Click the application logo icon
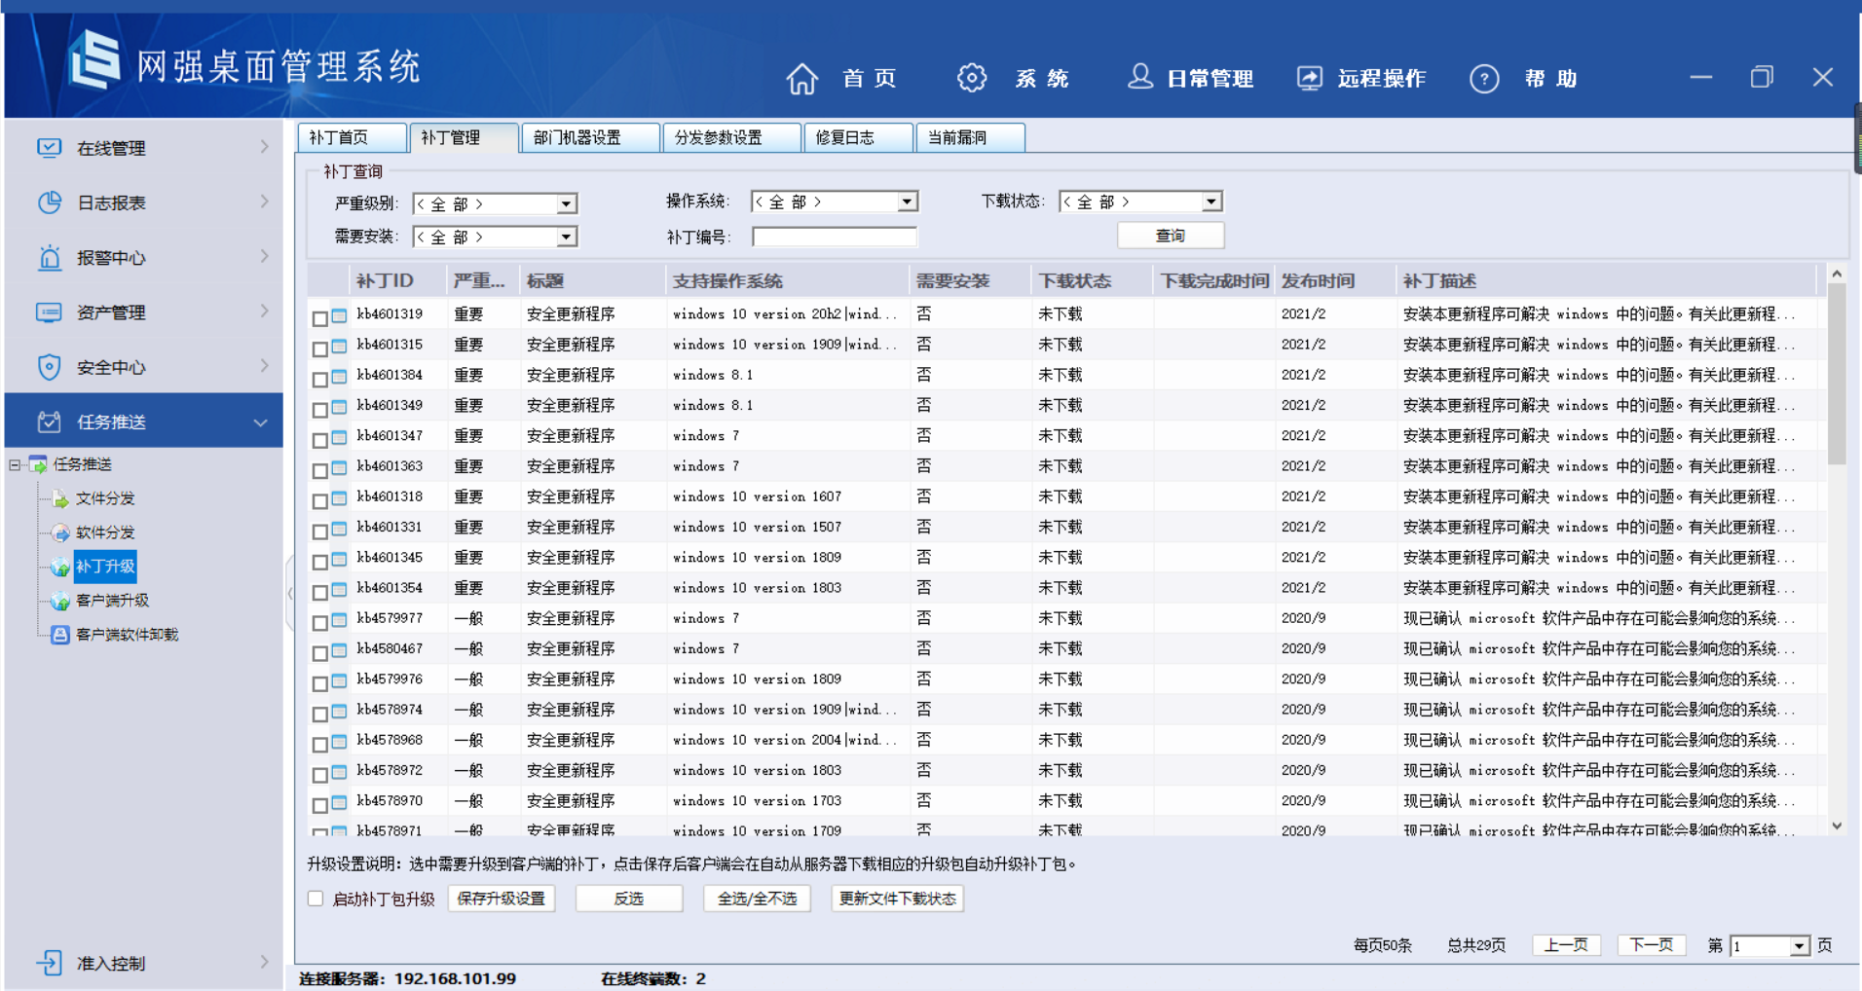1862x991 pixels. [x=94, y=61]
